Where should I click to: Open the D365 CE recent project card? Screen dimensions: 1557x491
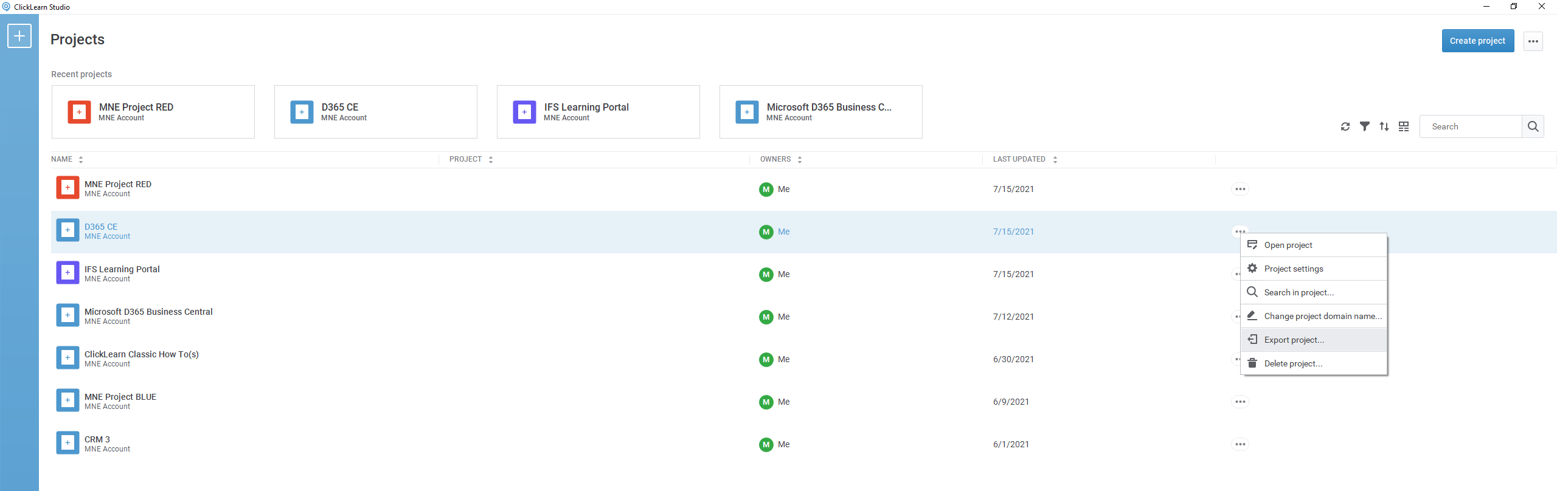[x=376, y=112]
